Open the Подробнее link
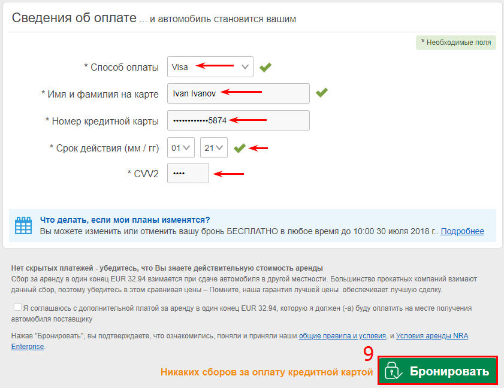 point(462,231)
